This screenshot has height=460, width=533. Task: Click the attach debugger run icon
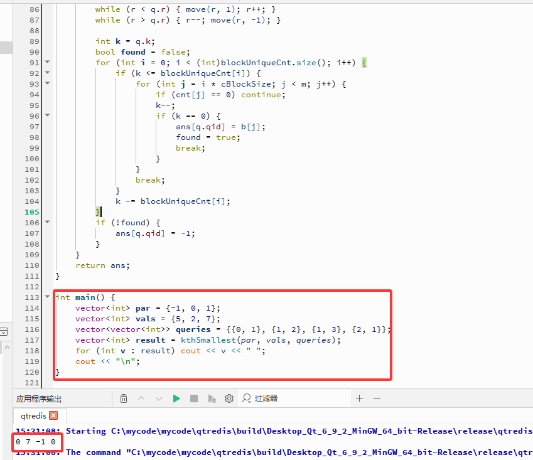(x=212, y=398)
